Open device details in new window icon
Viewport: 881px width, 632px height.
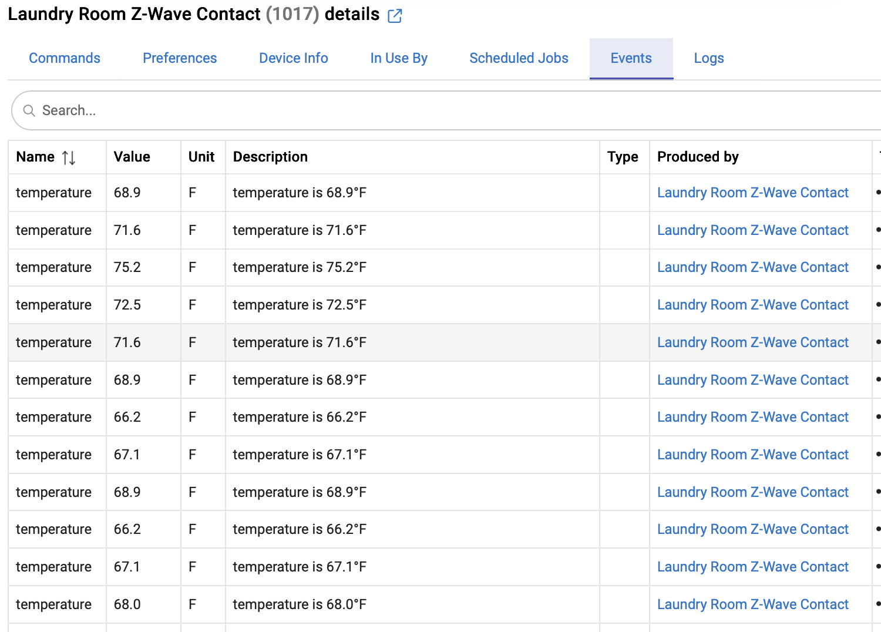click(395, 16)
